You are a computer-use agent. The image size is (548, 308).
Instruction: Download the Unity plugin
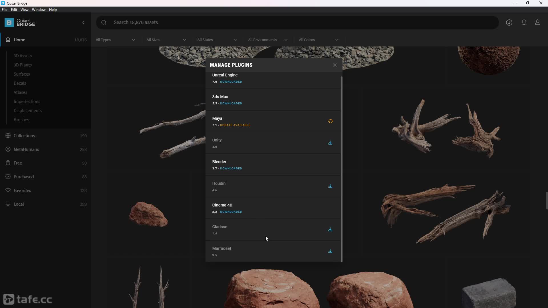tap(330, 143)
